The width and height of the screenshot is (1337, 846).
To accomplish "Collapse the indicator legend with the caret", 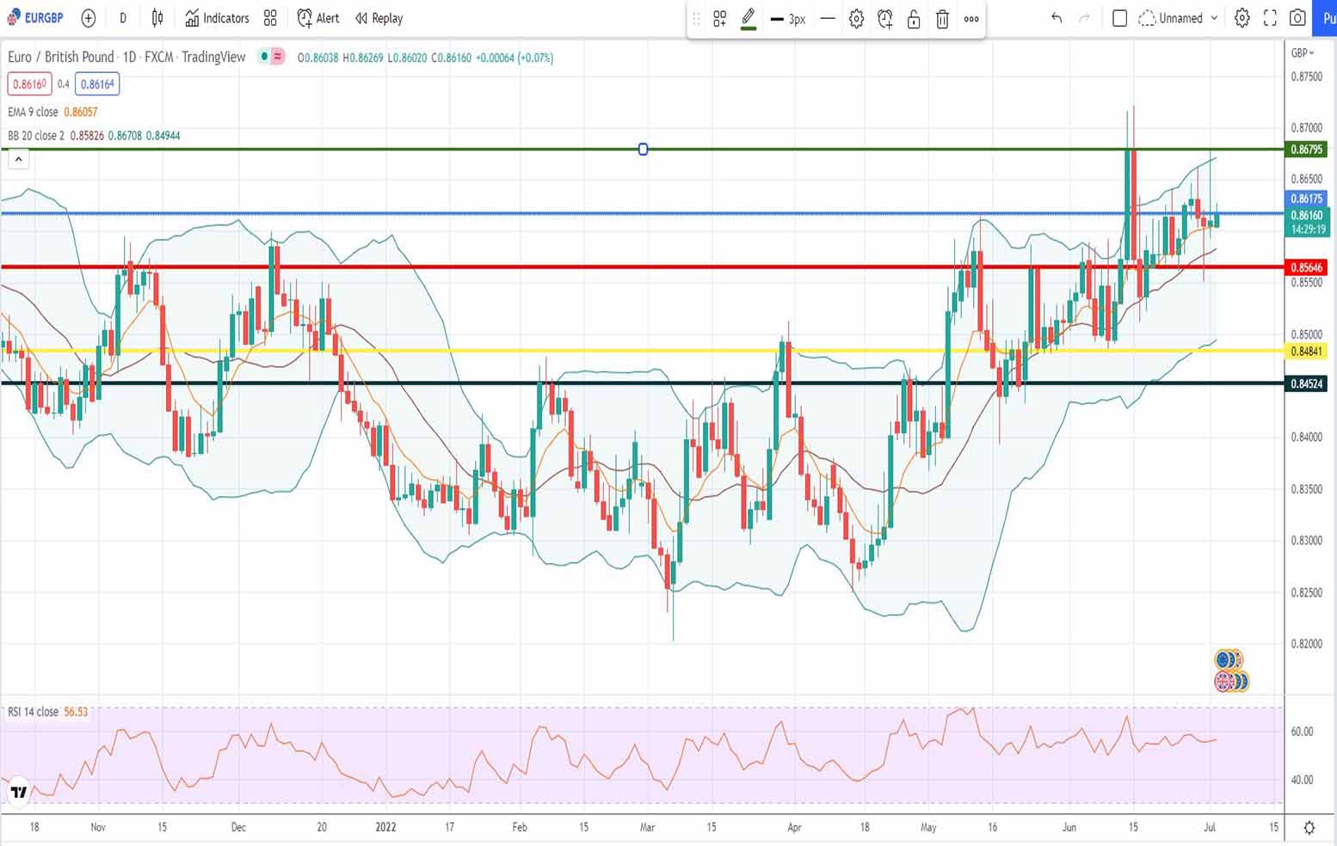I will (x=18, y=159).
